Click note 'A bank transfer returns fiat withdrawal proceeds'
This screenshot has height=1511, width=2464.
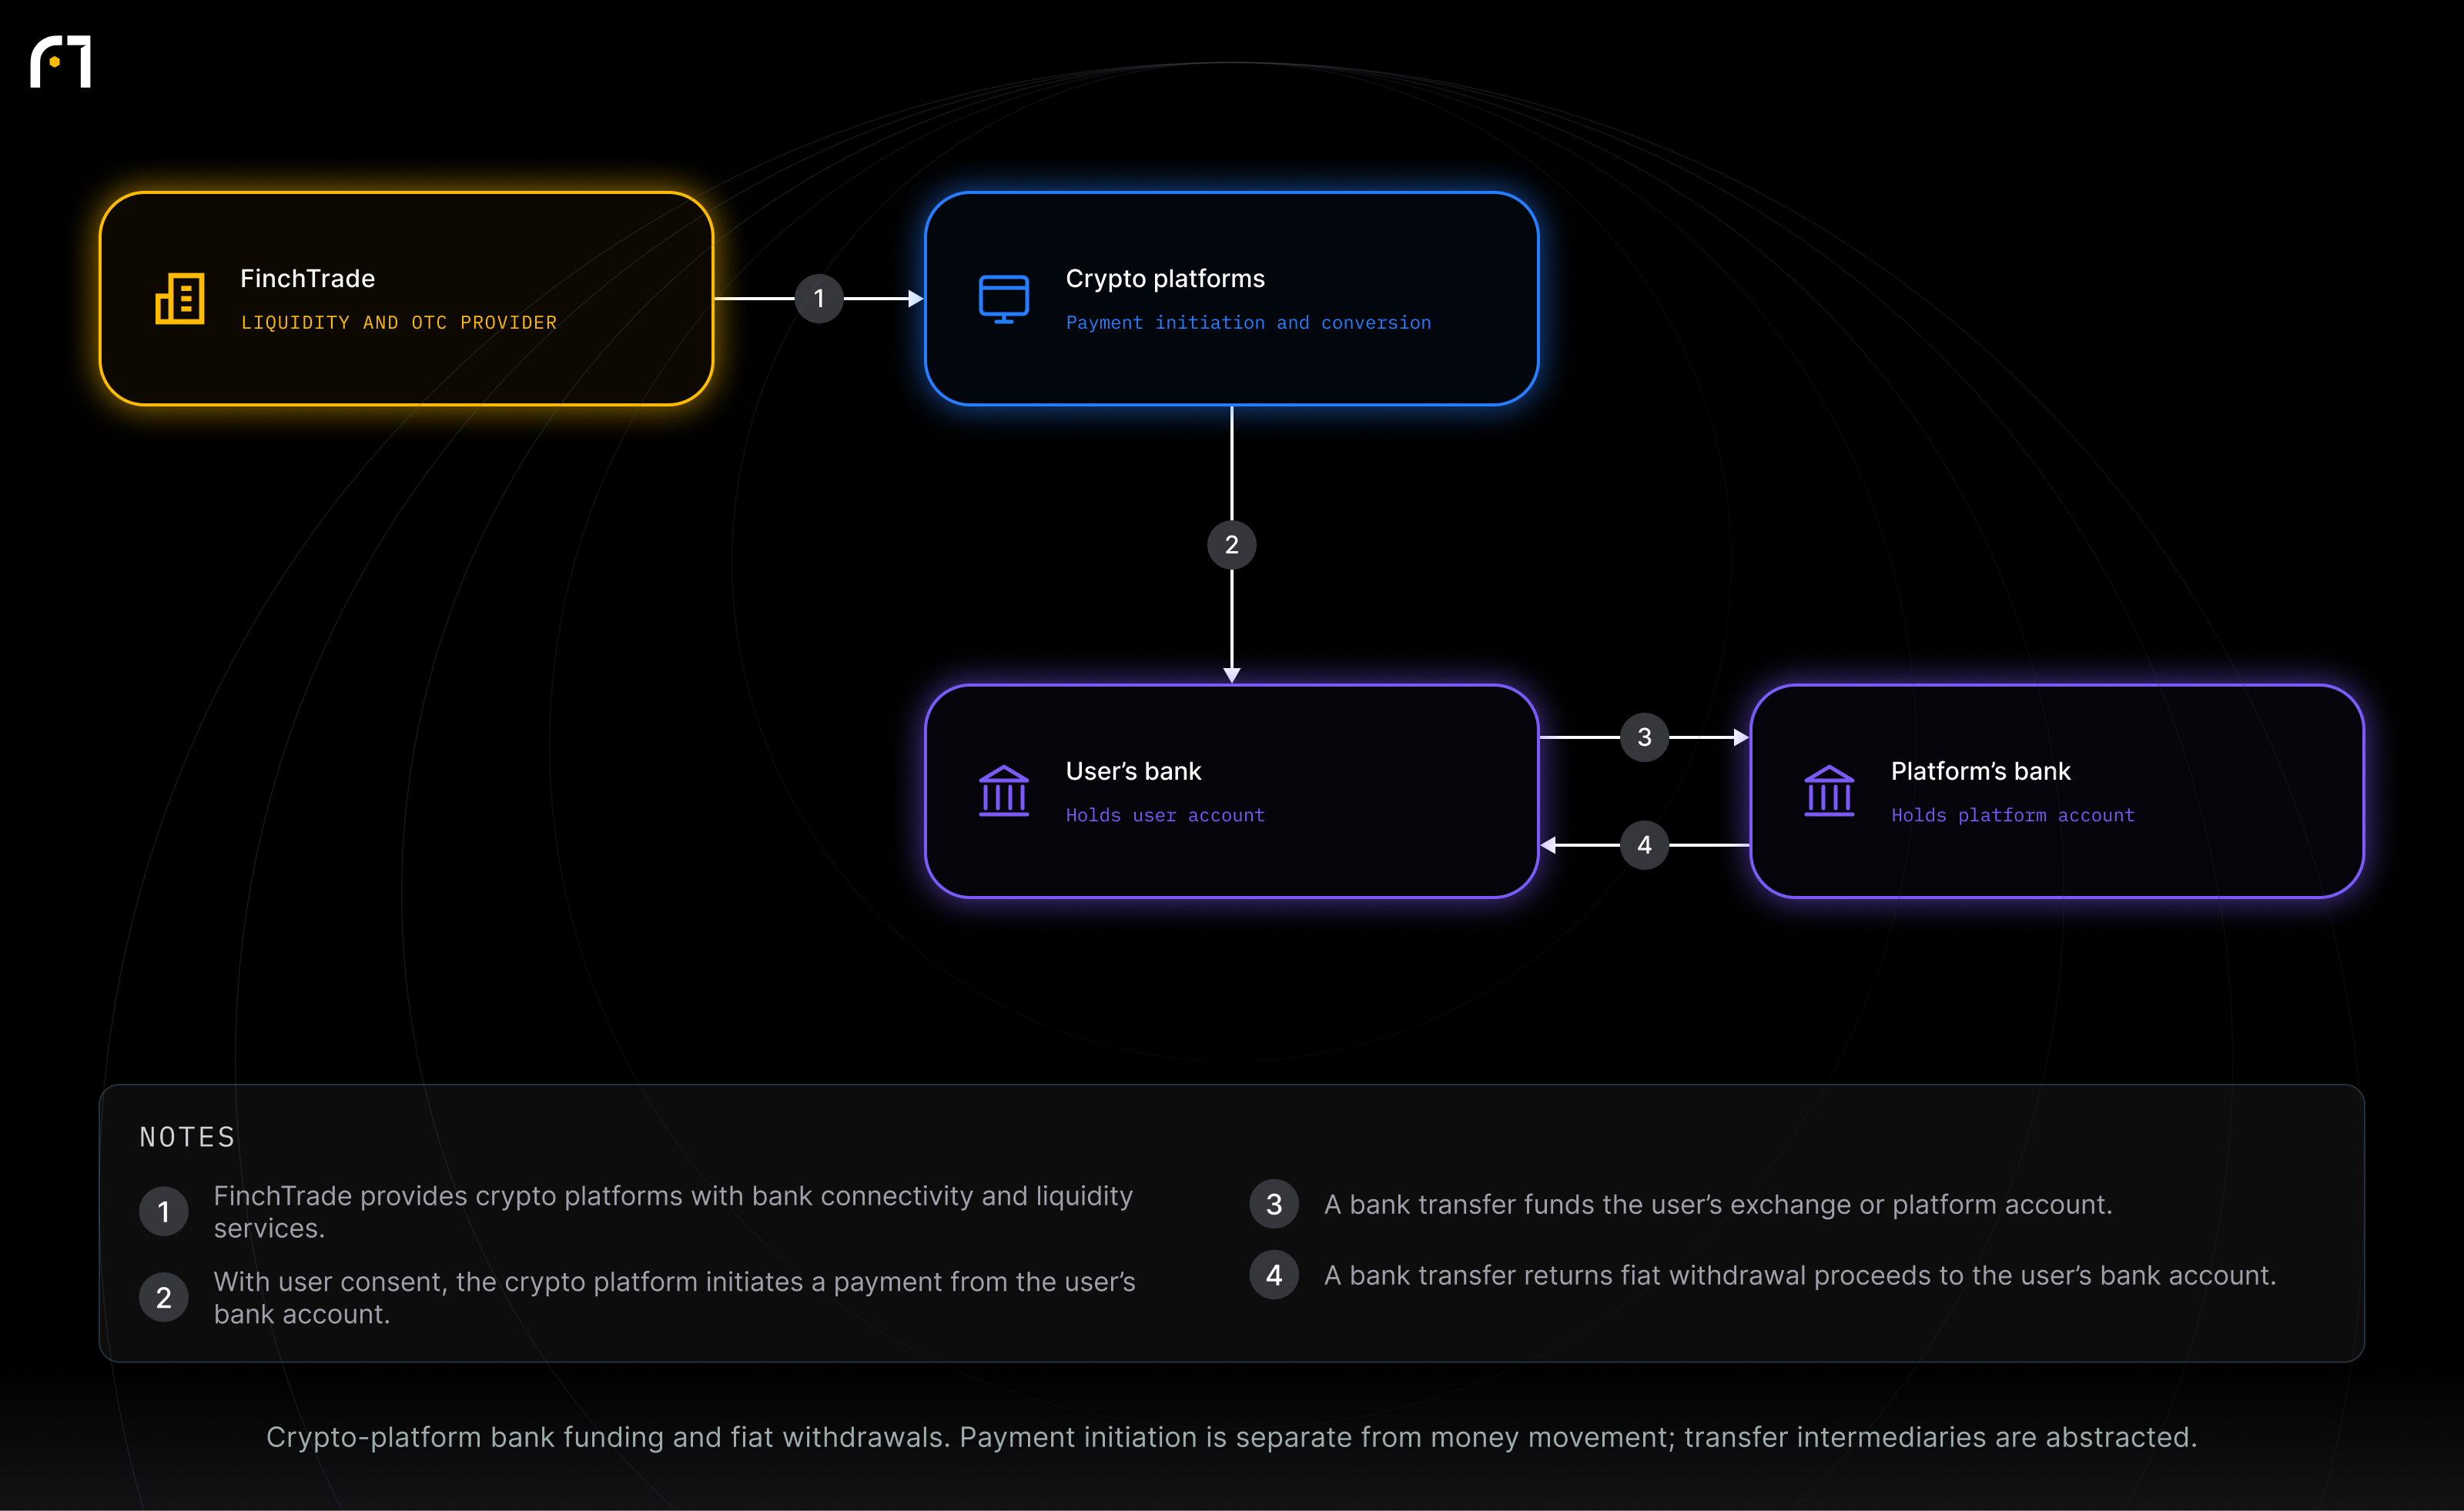click(1800, 1276)
